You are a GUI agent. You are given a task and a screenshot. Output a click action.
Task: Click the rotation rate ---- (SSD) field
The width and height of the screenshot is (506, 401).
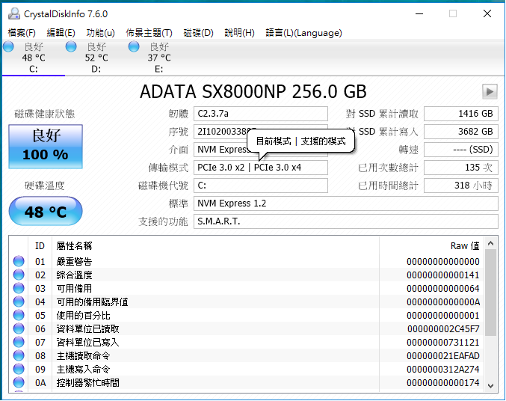pyautogui.click(x=461, y=150)
